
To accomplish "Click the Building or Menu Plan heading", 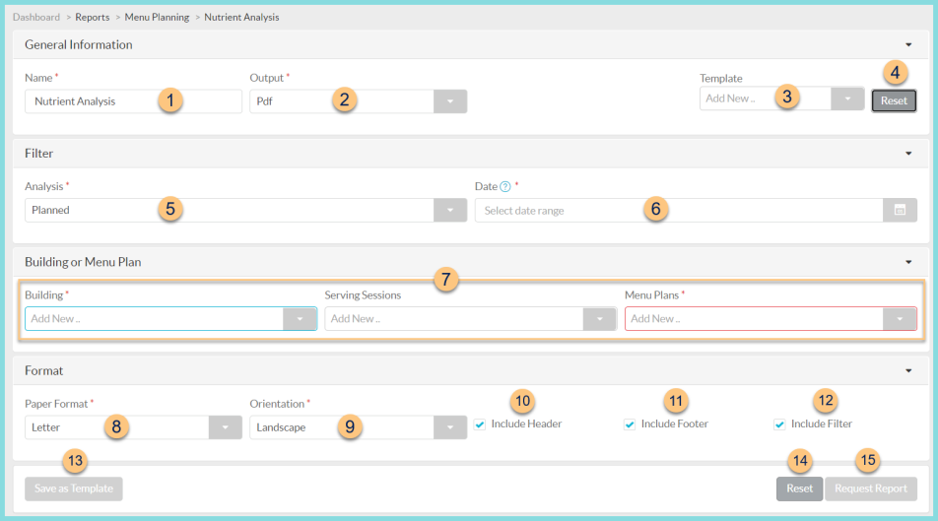I will pos(83,262).
